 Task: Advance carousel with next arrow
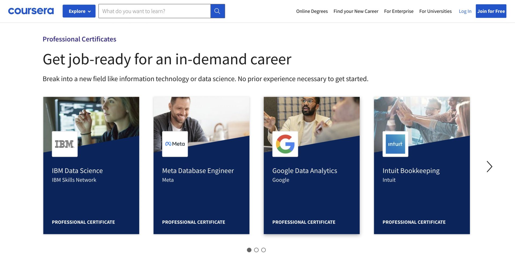point(489,166)
